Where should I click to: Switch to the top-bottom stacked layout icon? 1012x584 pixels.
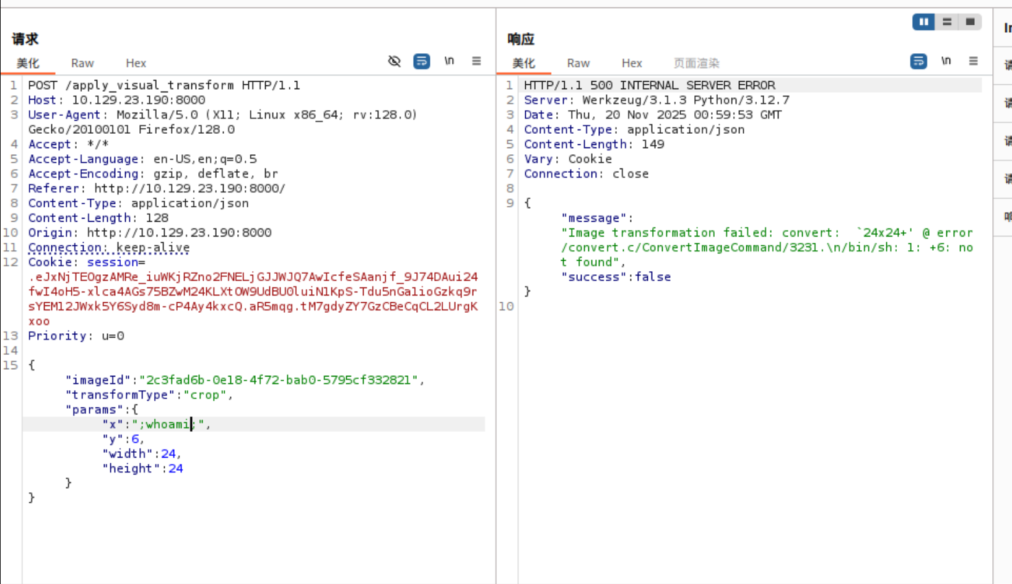(x=947, y=22)
